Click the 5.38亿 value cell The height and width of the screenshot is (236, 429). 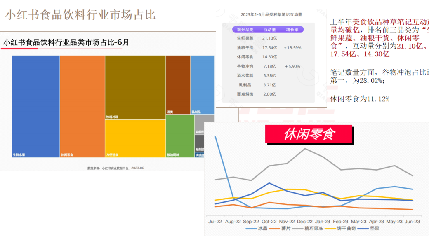click(x=270, y=76)
